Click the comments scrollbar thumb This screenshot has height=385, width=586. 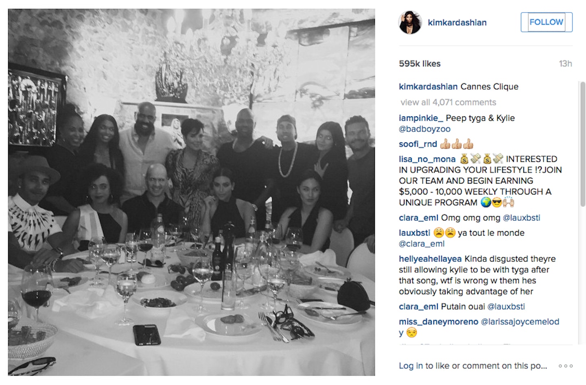pos(582,144)
